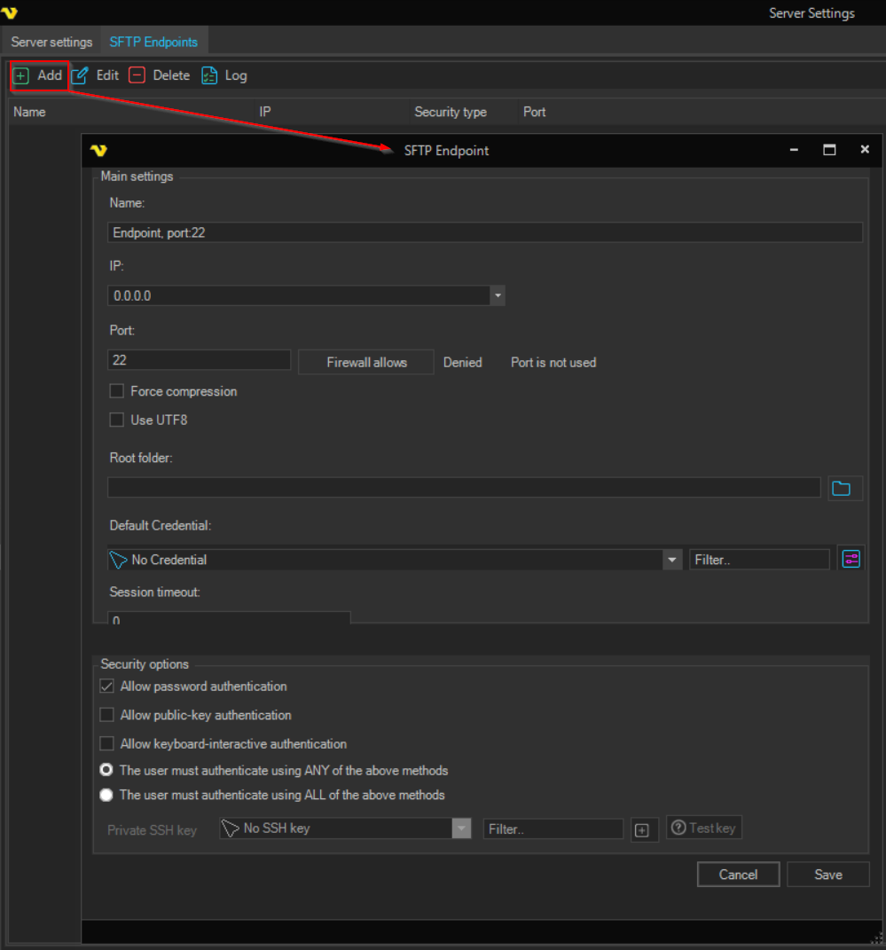Click the Test key button
This screenshot has width=886, height=950.
click(704, 828)
